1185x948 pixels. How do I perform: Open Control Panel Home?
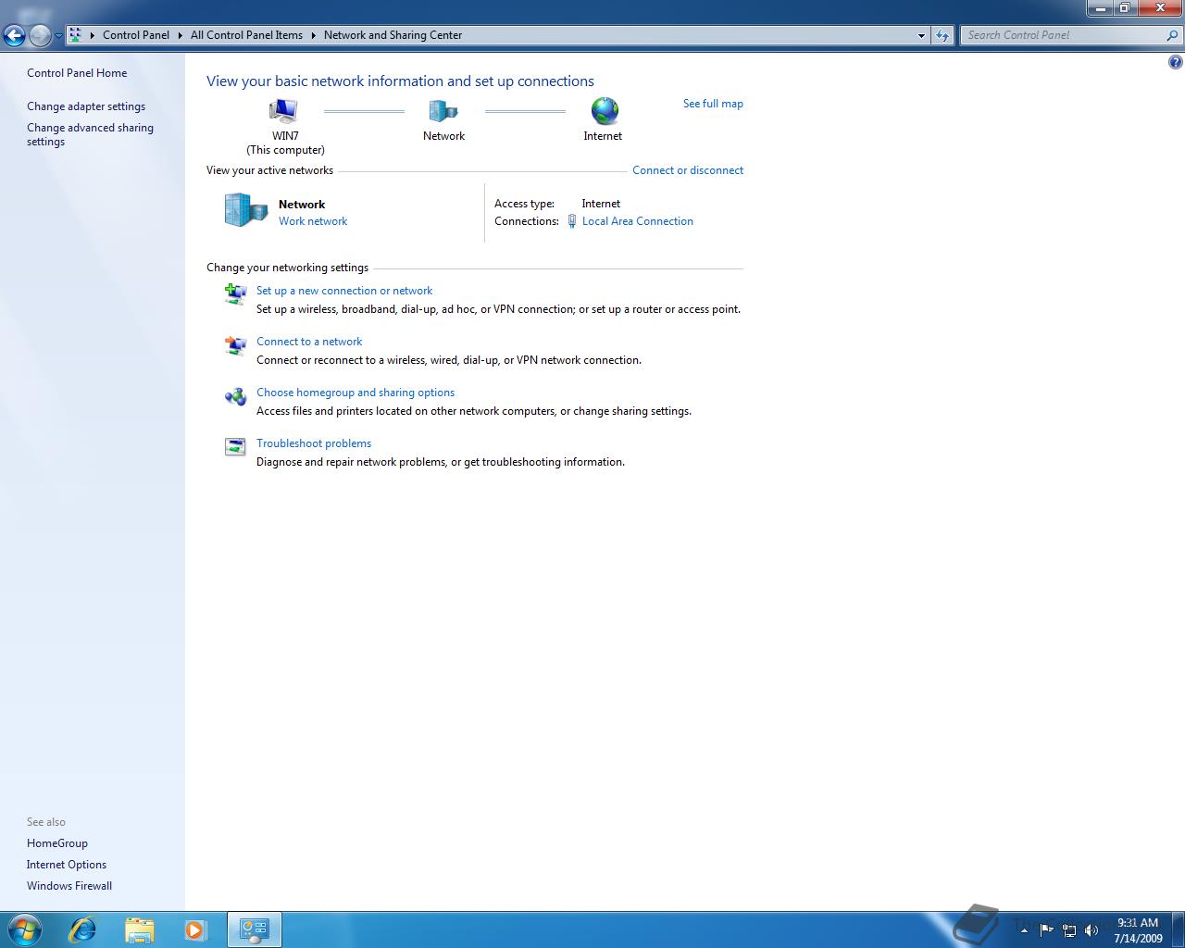77,73
